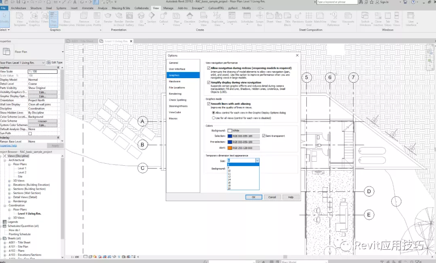Open the Annotate ribbon tab
The height and width of the screenshot is (263, 436).
tap(88, 8)
